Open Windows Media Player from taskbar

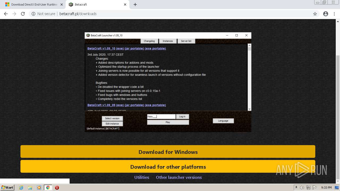pyautogui.click(x=39, y=188)
